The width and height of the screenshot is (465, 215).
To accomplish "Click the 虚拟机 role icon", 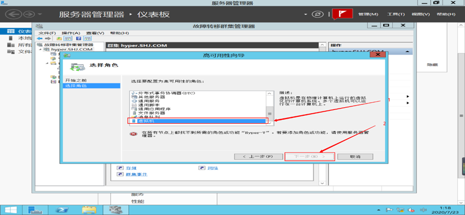I will [x=134, y=121].
